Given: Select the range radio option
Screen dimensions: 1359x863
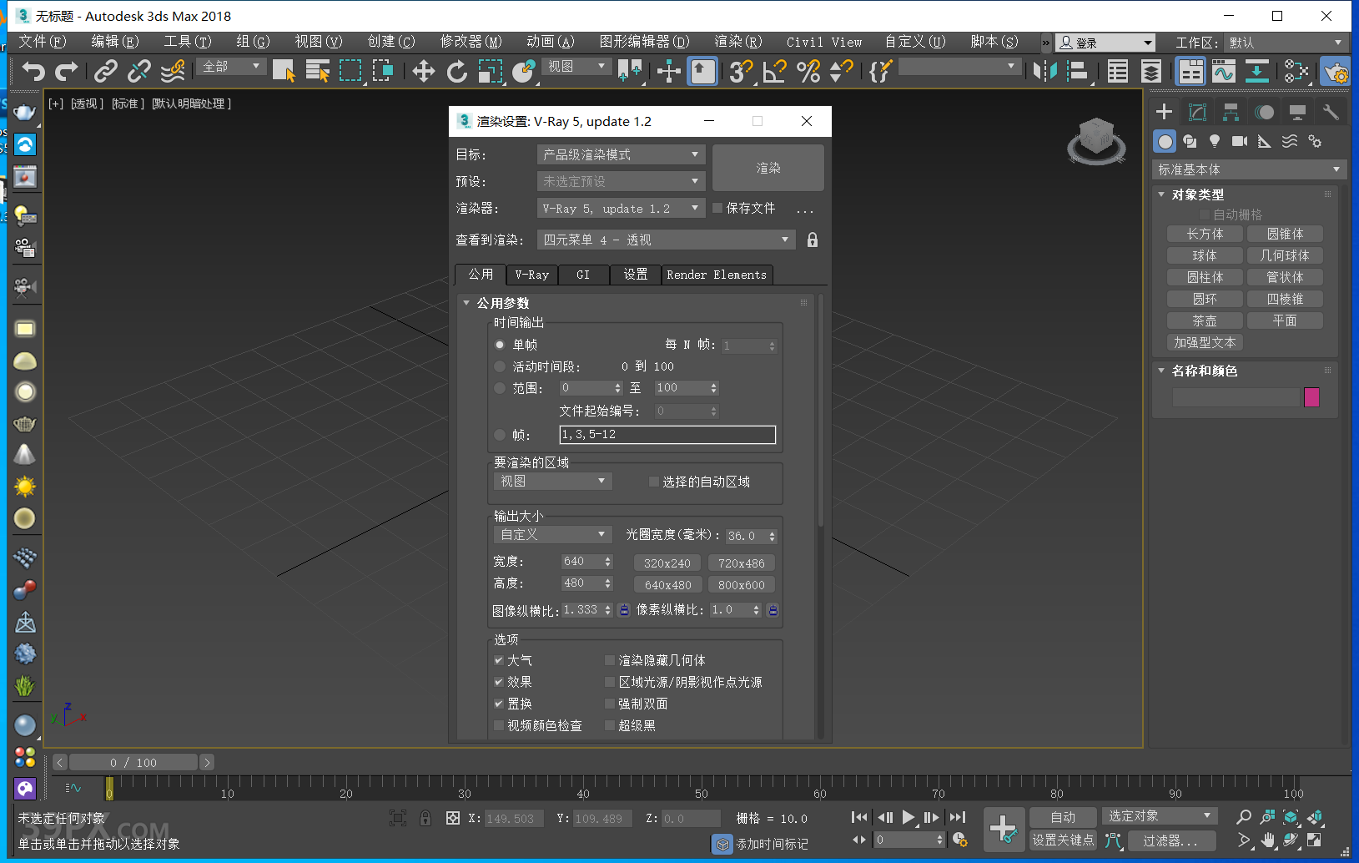Looking at the screenshot, I should pos(500,388).
